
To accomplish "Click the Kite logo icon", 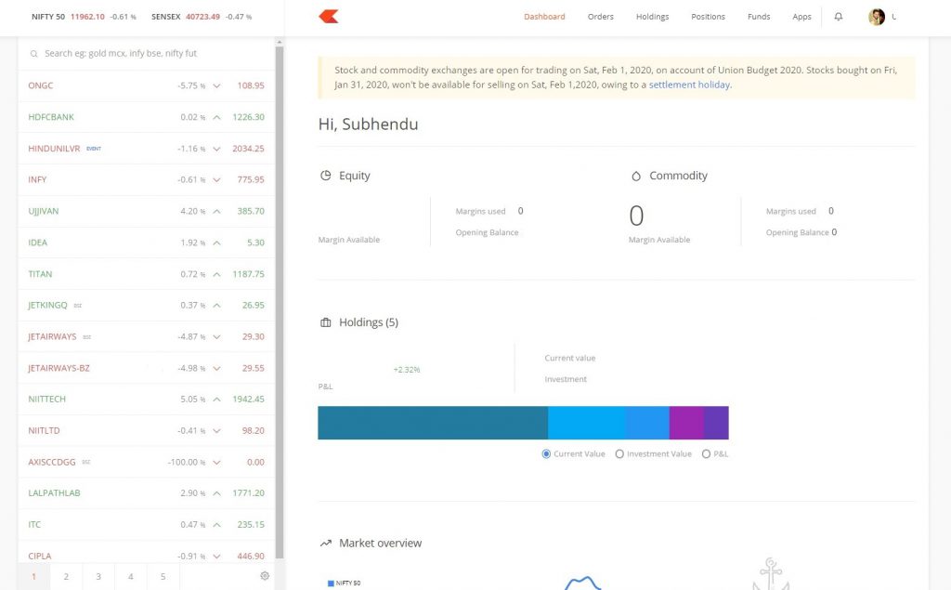I will 328,17.
